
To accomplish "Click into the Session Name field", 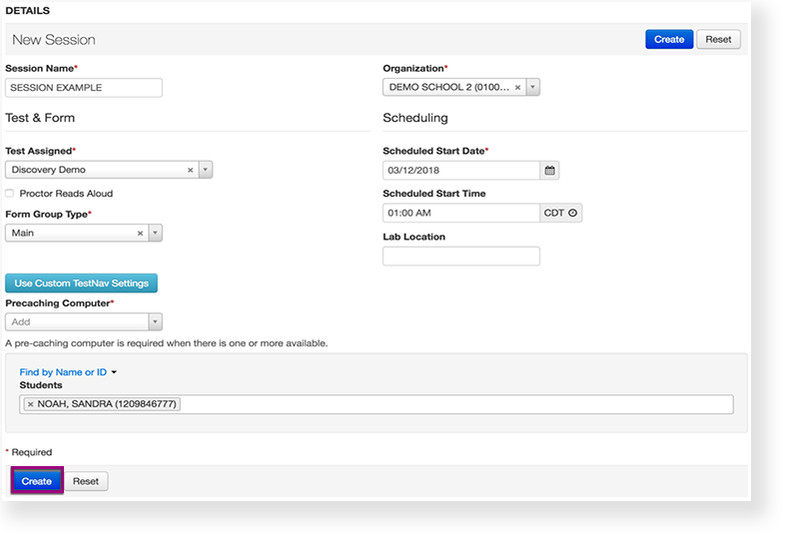I will click(84, 88).
